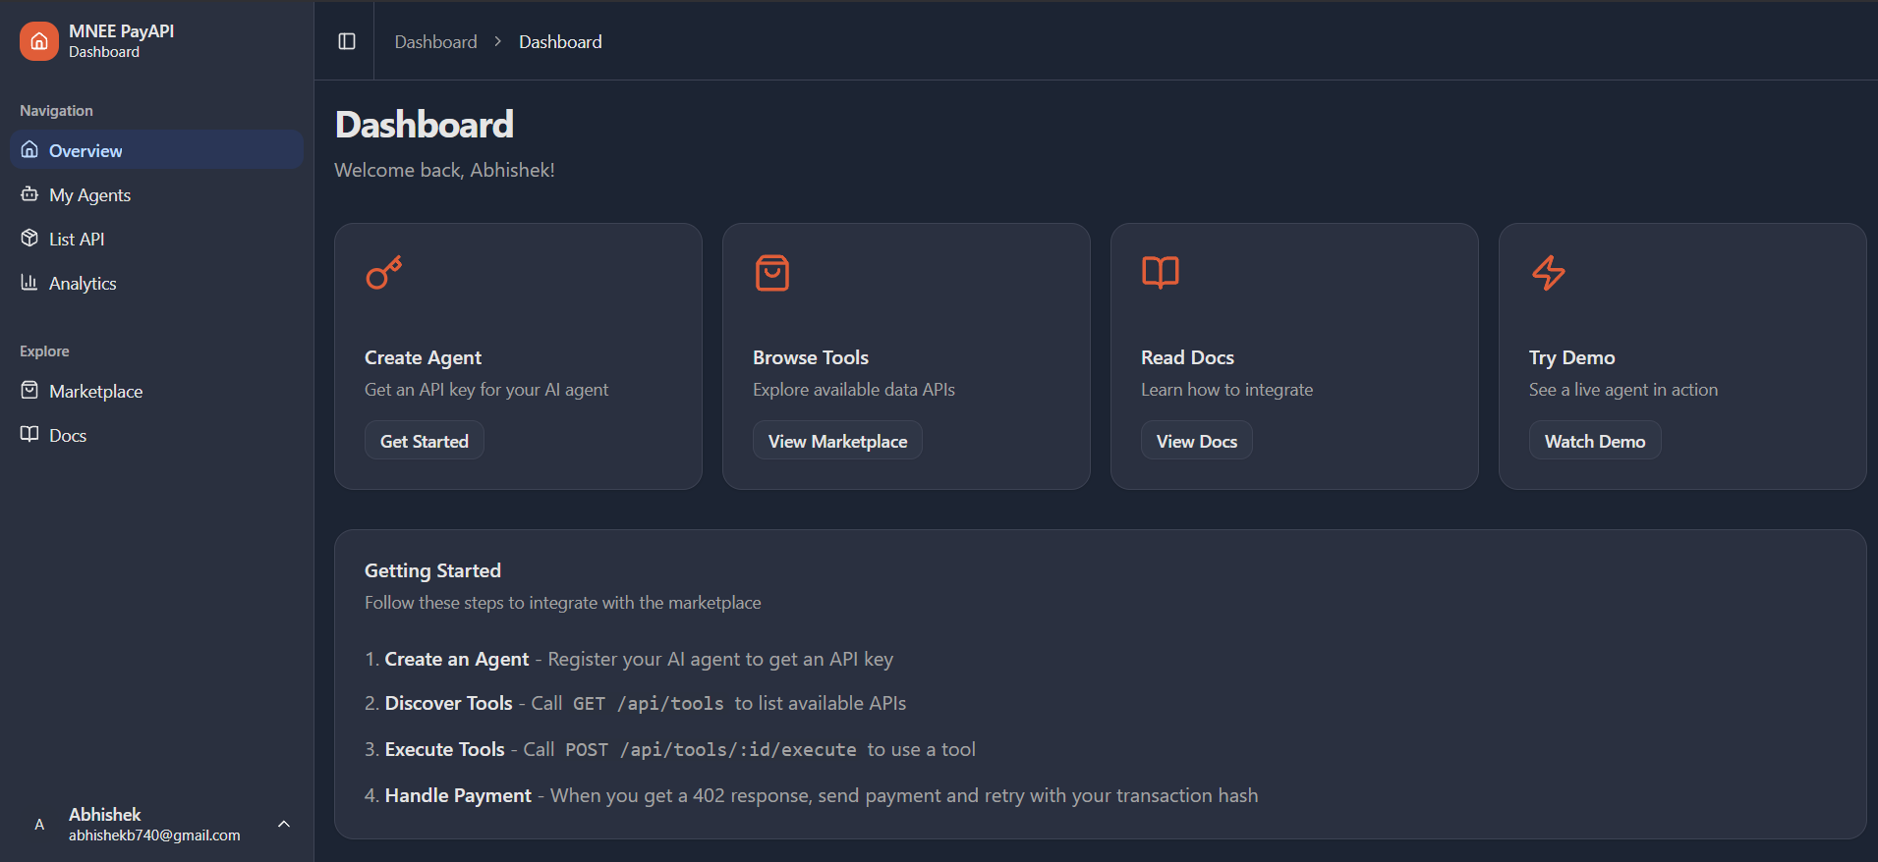Click the open book icon on Read Docs card
This screenshot has height=862, width=1878.
point(1161,272)
